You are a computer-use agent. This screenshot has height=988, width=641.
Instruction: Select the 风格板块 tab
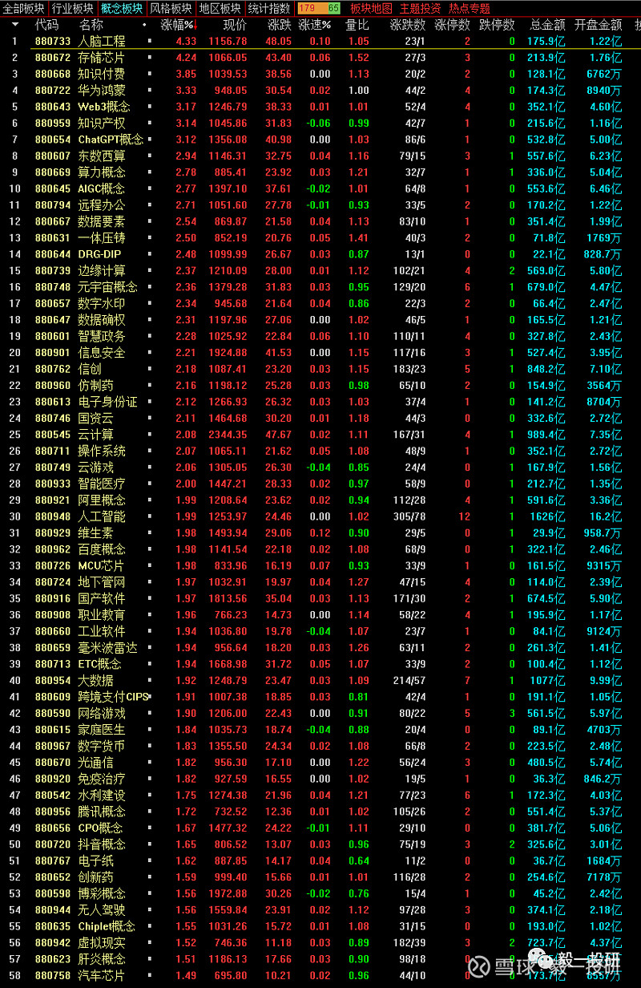tap(171, 8)
